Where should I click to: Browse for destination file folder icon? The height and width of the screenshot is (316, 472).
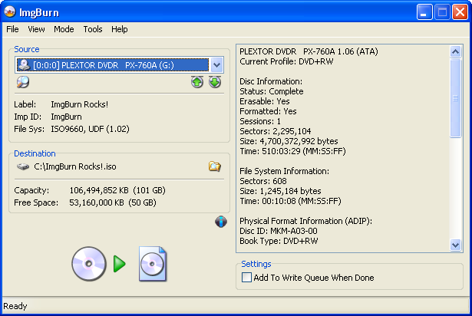215,166
